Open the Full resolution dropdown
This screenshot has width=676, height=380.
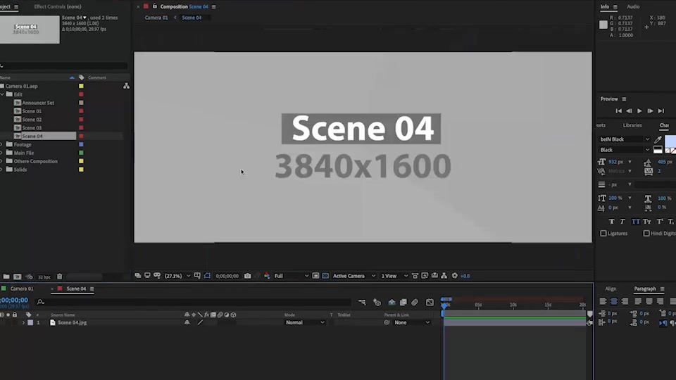point(292,276)
